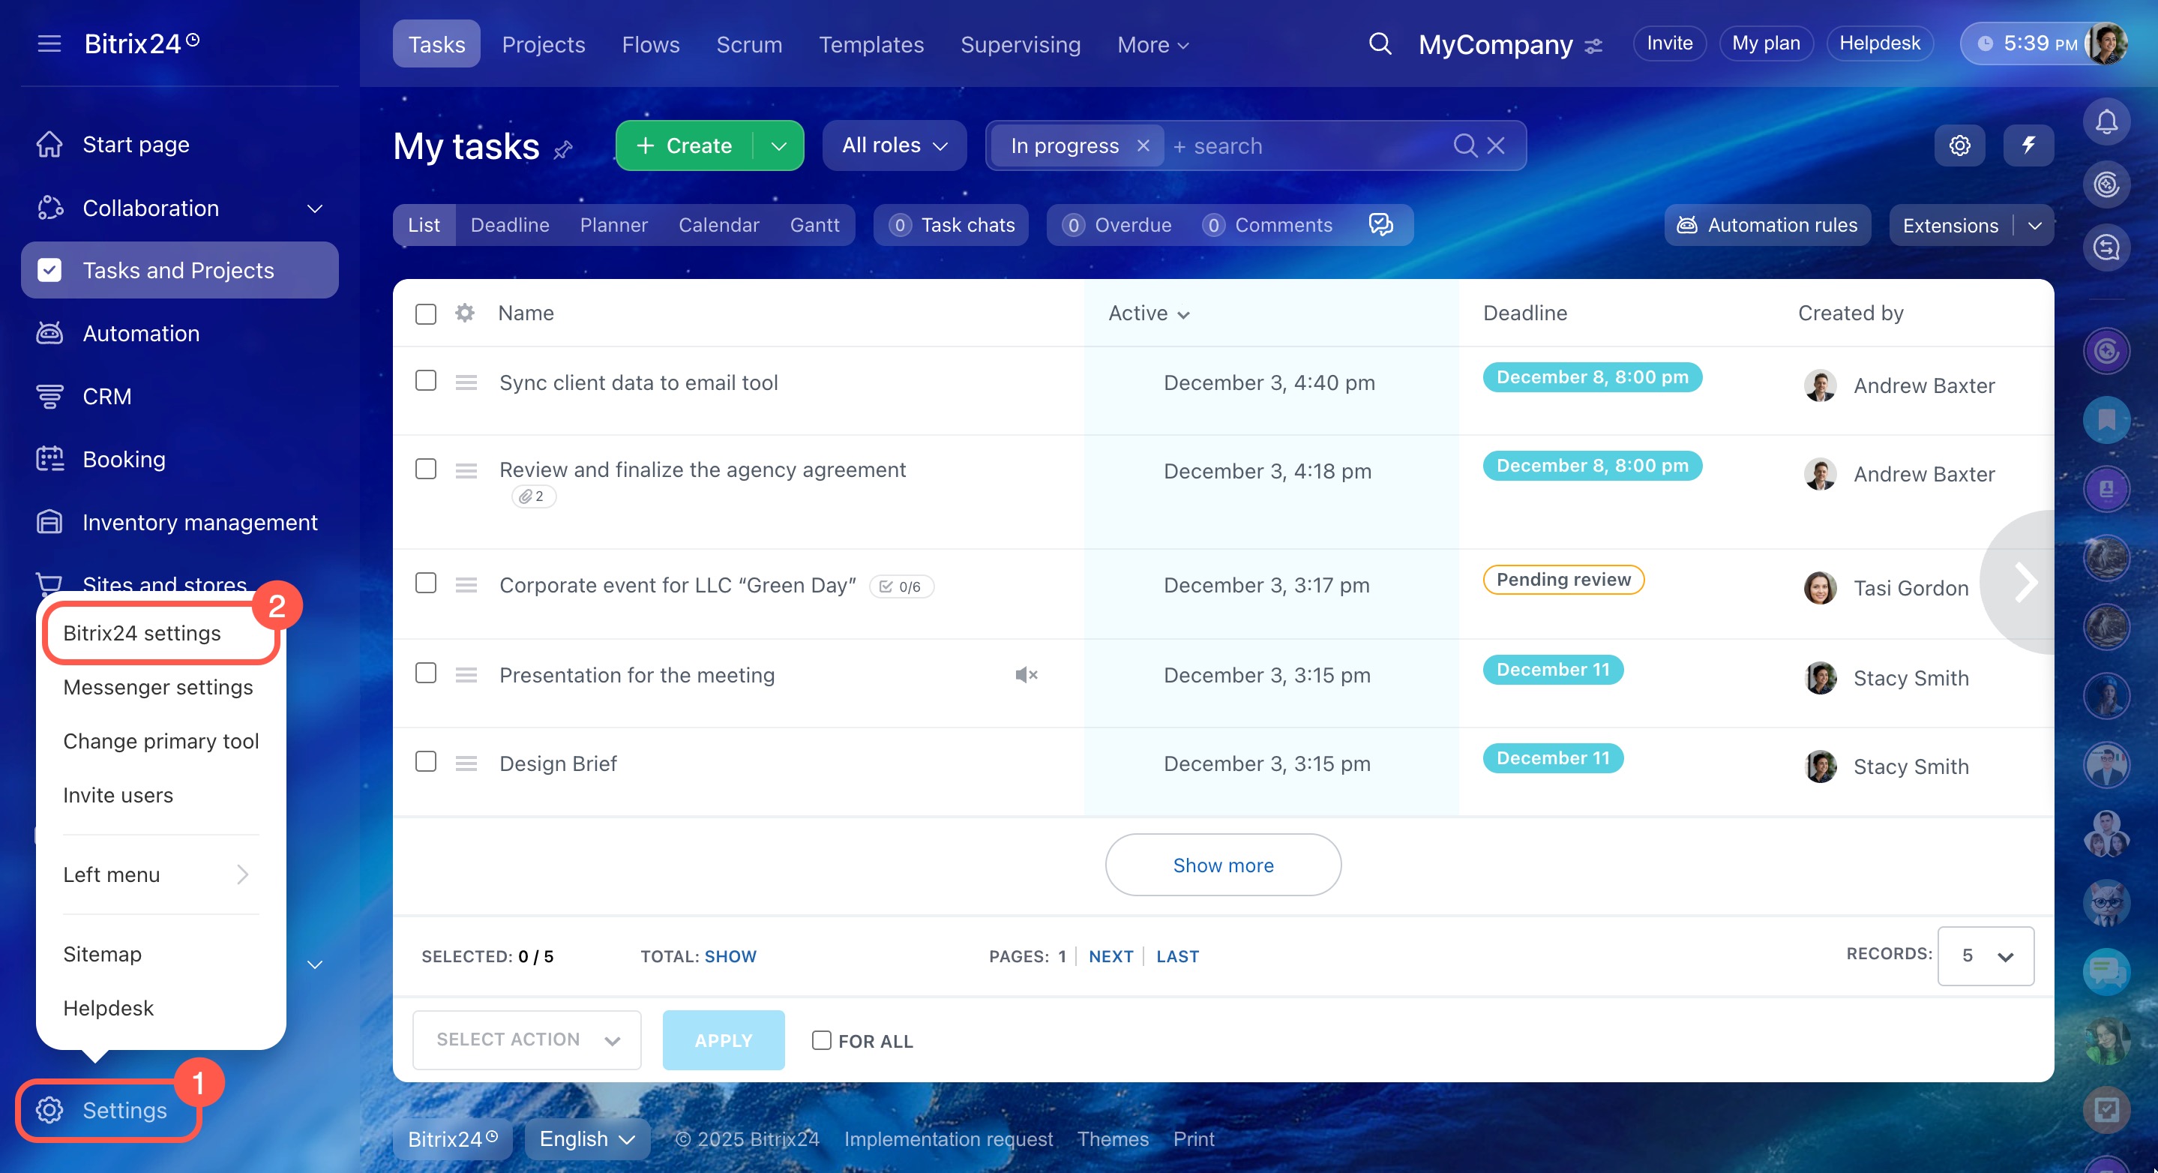The image size is (2158, 1173).
Task: Check the Design Brief task checkbox
Action: point(426,761)
